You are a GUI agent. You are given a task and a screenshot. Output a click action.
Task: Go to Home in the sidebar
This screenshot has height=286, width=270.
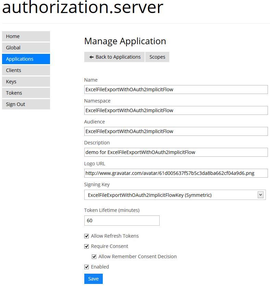pos(26,36)
